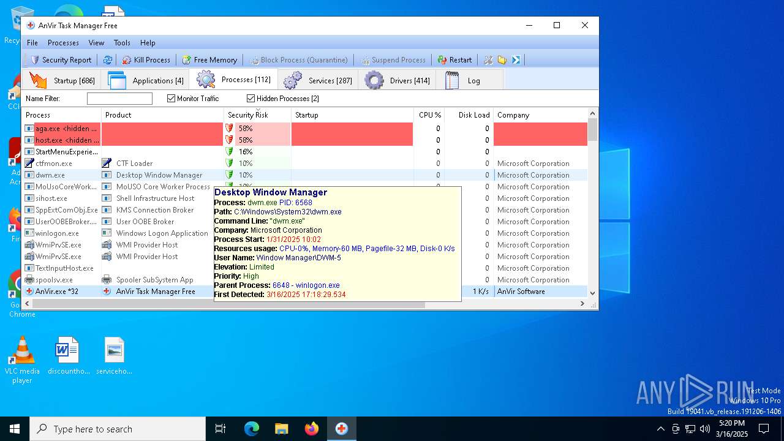784x441 pixels.
Task: Sort by Disk Load column header
Action: [469, 115]
